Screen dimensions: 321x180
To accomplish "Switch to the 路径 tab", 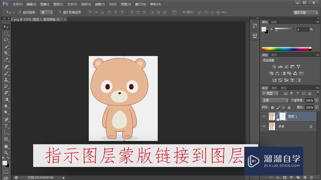I will tap(284, 88).
